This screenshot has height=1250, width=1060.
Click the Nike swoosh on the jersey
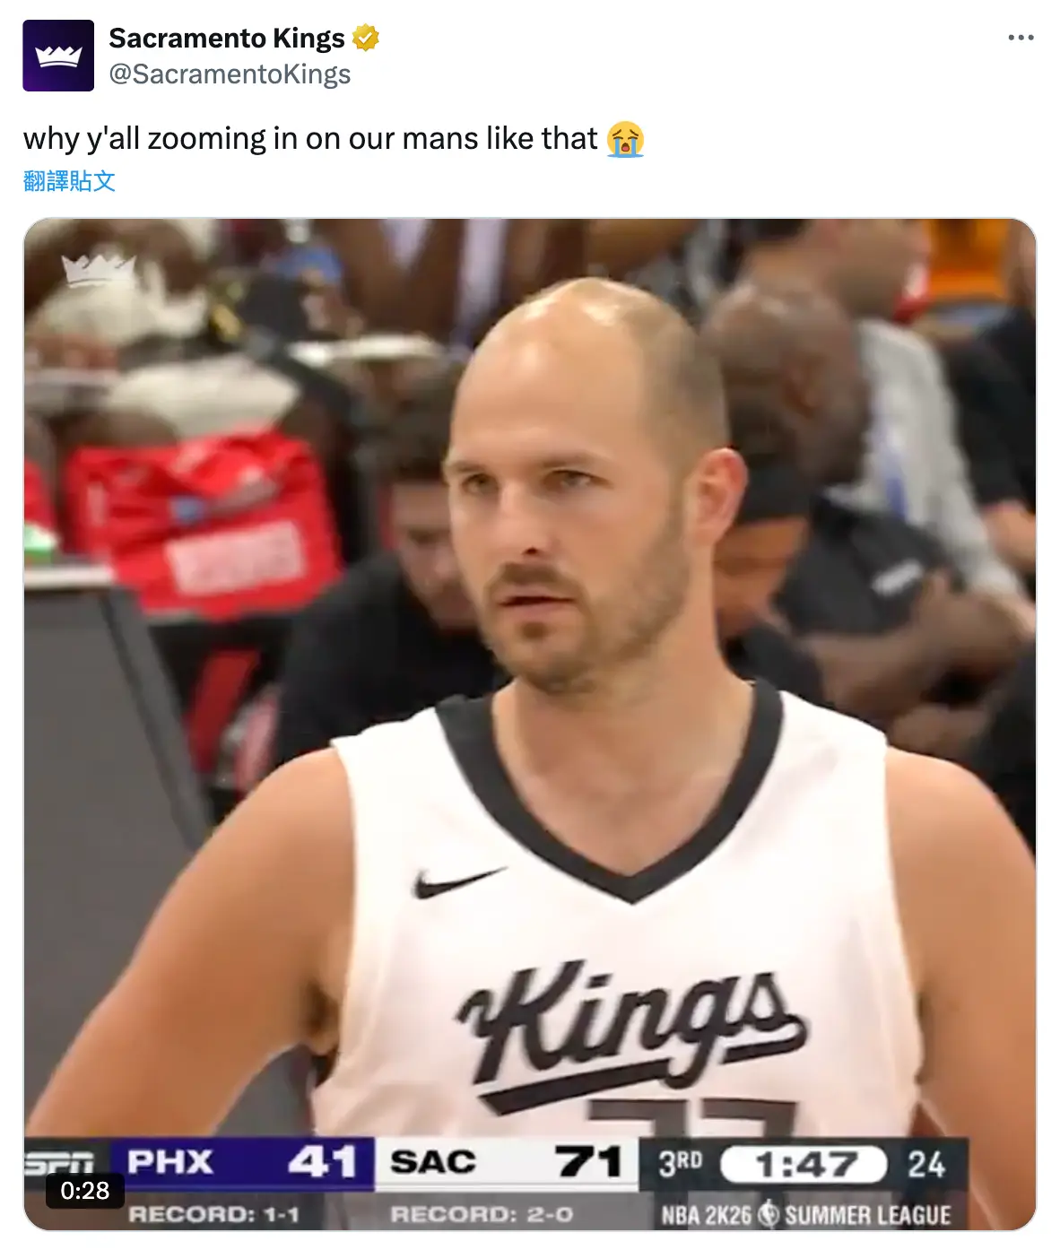click(x=458, y=882)
